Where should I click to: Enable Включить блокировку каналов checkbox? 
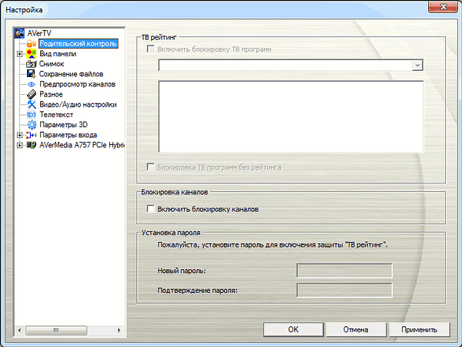pos(151,209)
